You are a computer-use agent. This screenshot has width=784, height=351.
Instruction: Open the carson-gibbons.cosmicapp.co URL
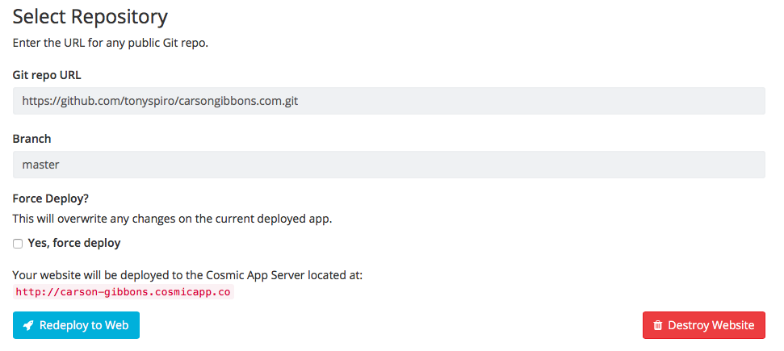pyautogui.click(x=123, y=292)
